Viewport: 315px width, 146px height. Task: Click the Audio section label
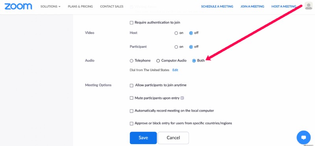[90, 60]
